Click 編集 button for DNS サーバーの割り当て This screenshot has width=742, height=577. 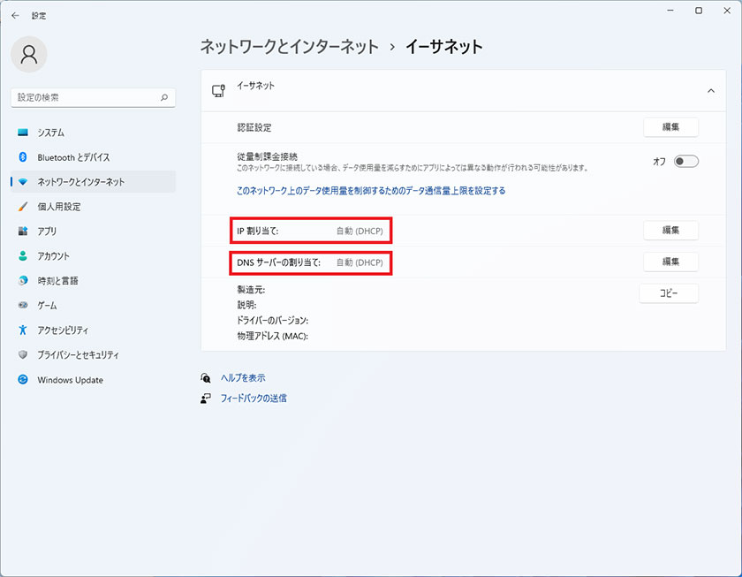point(670,262)
